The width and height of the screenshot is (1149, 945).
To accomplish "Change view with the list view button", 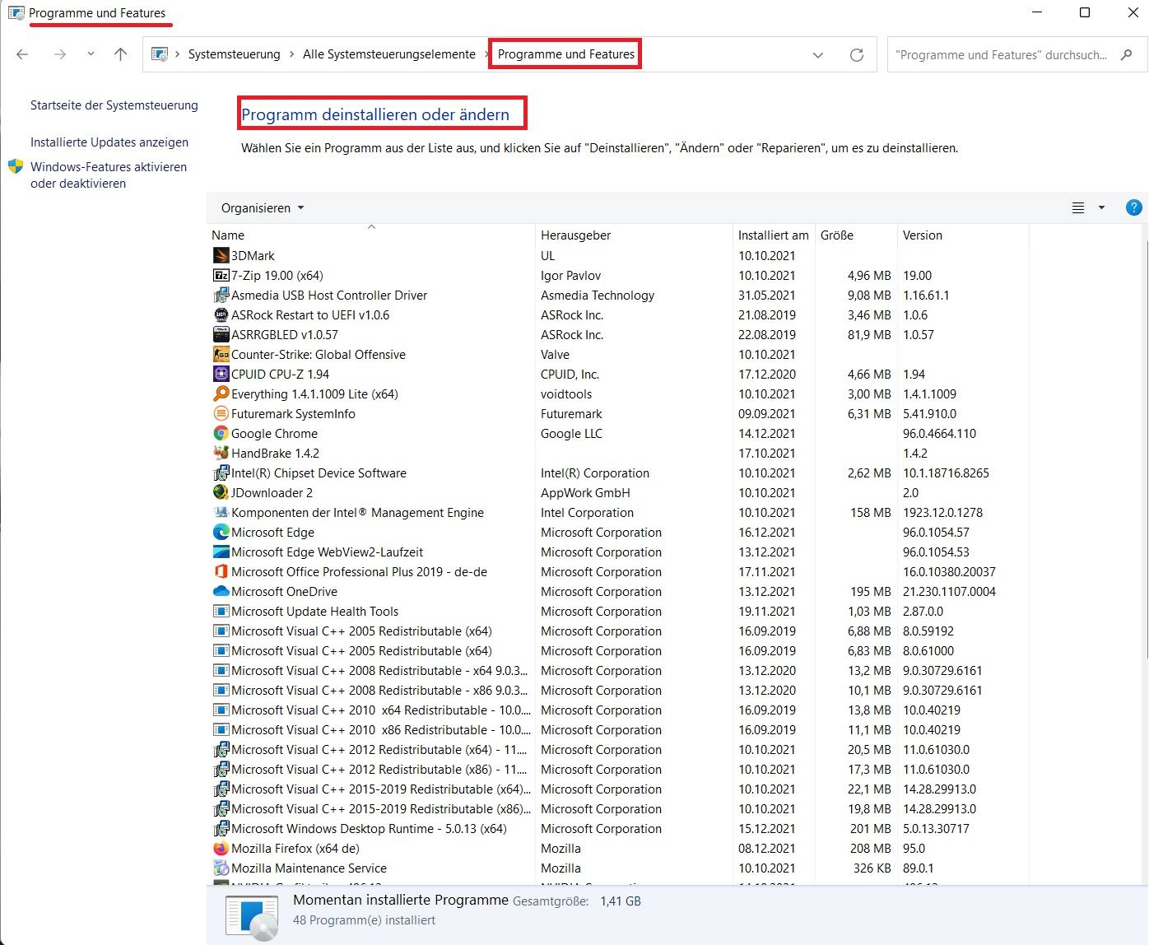I will tap(1078, 208).
